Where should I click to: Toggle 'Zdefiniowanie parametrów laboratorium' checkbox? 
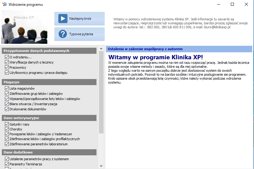click(7, 144)
